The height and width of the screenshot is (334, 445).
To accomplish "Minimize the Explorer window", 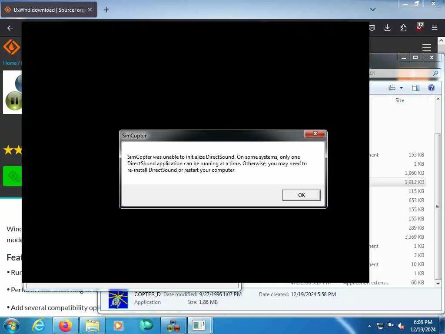I will pyautogui.click(x=404, y=58).
